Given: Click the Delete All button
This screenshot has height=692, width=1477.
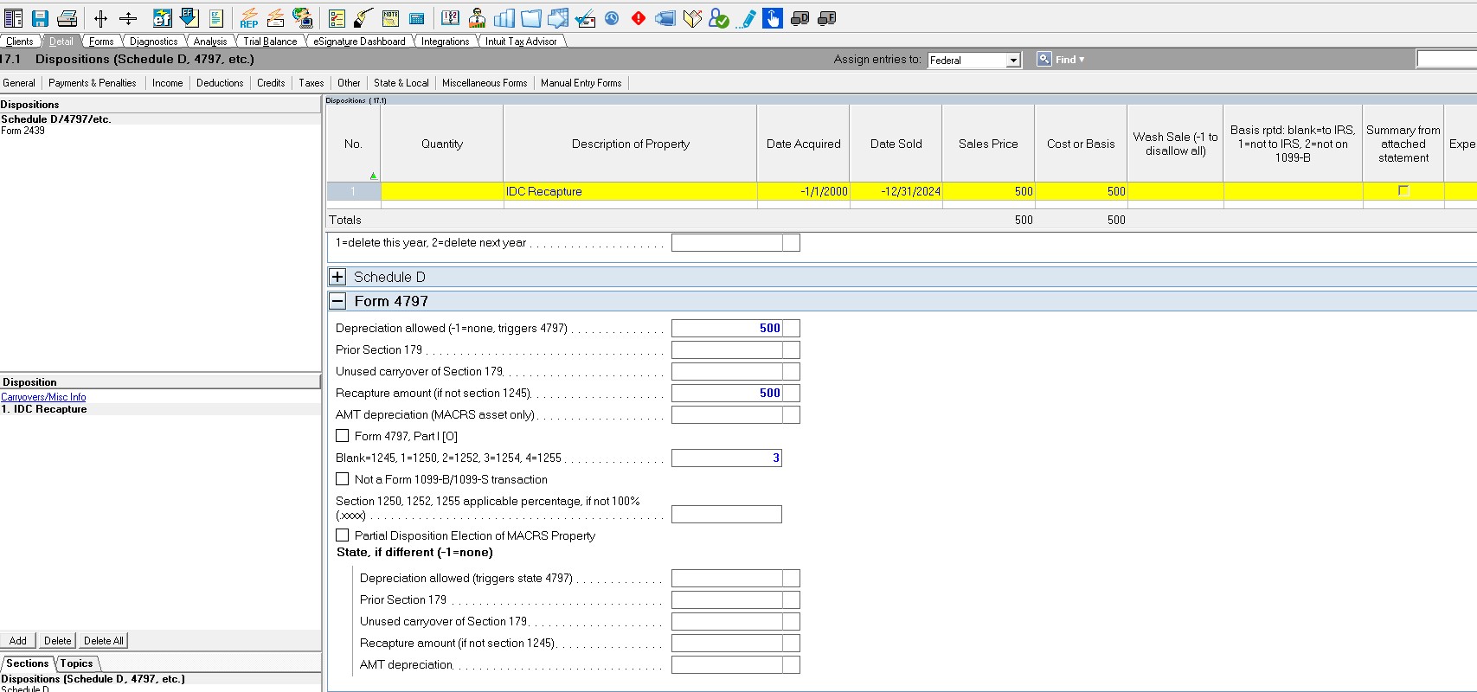Looking at the screenshot, I should point(104,641).
